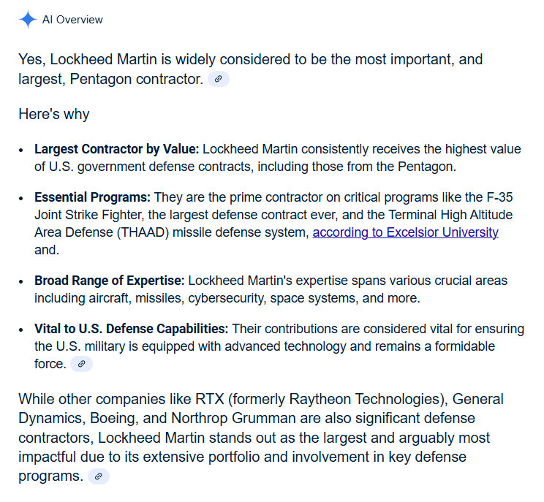The width and height of the screenshot is (544, 502).
Task: Open source link icon after "key defense programs."
Action: [x=99, y=476]
